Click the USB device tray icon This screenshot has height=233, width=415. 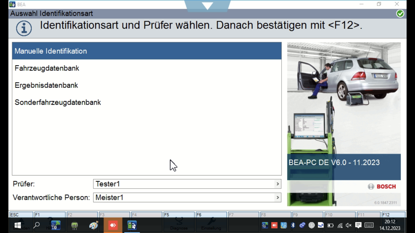265,225
